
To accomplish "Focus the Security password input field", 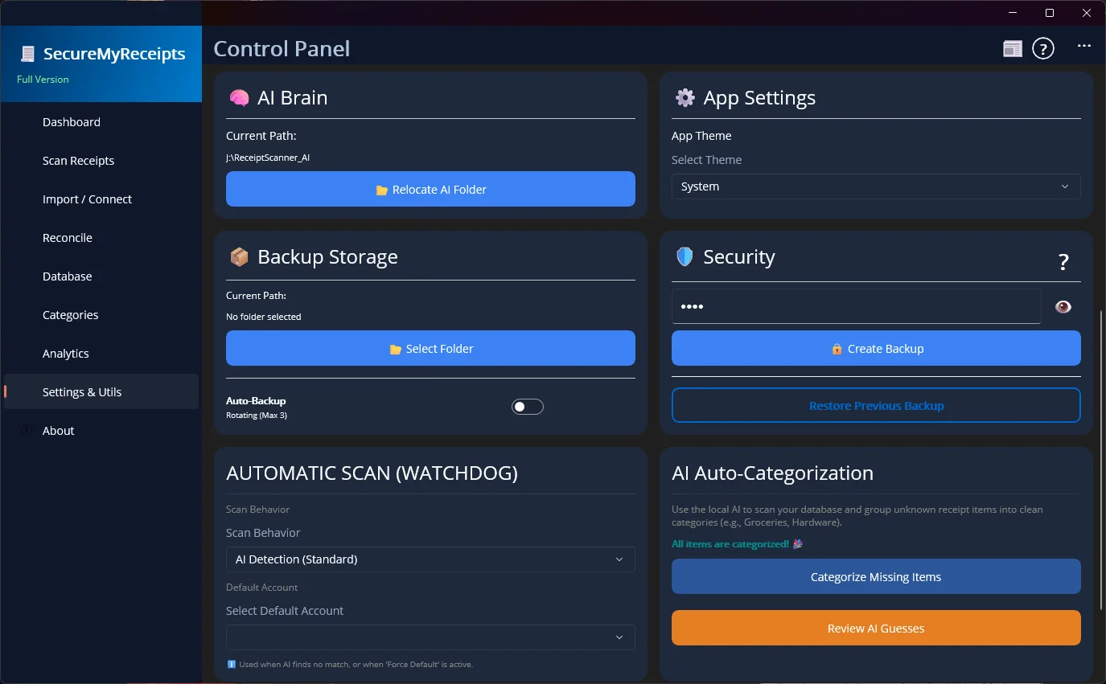I will tap(856, 306).
